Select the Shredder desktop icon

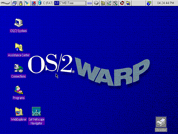[161, 122]
